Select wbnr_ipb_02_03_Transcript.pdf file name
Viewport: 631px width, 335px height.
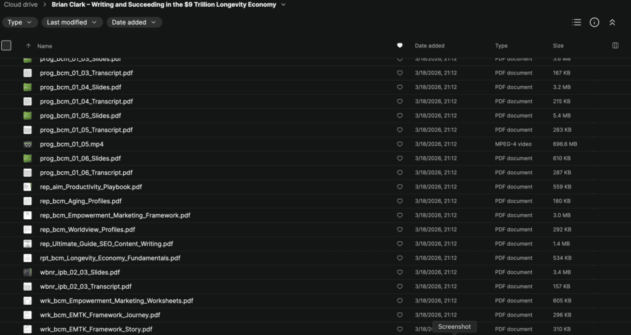click(86, 286)
